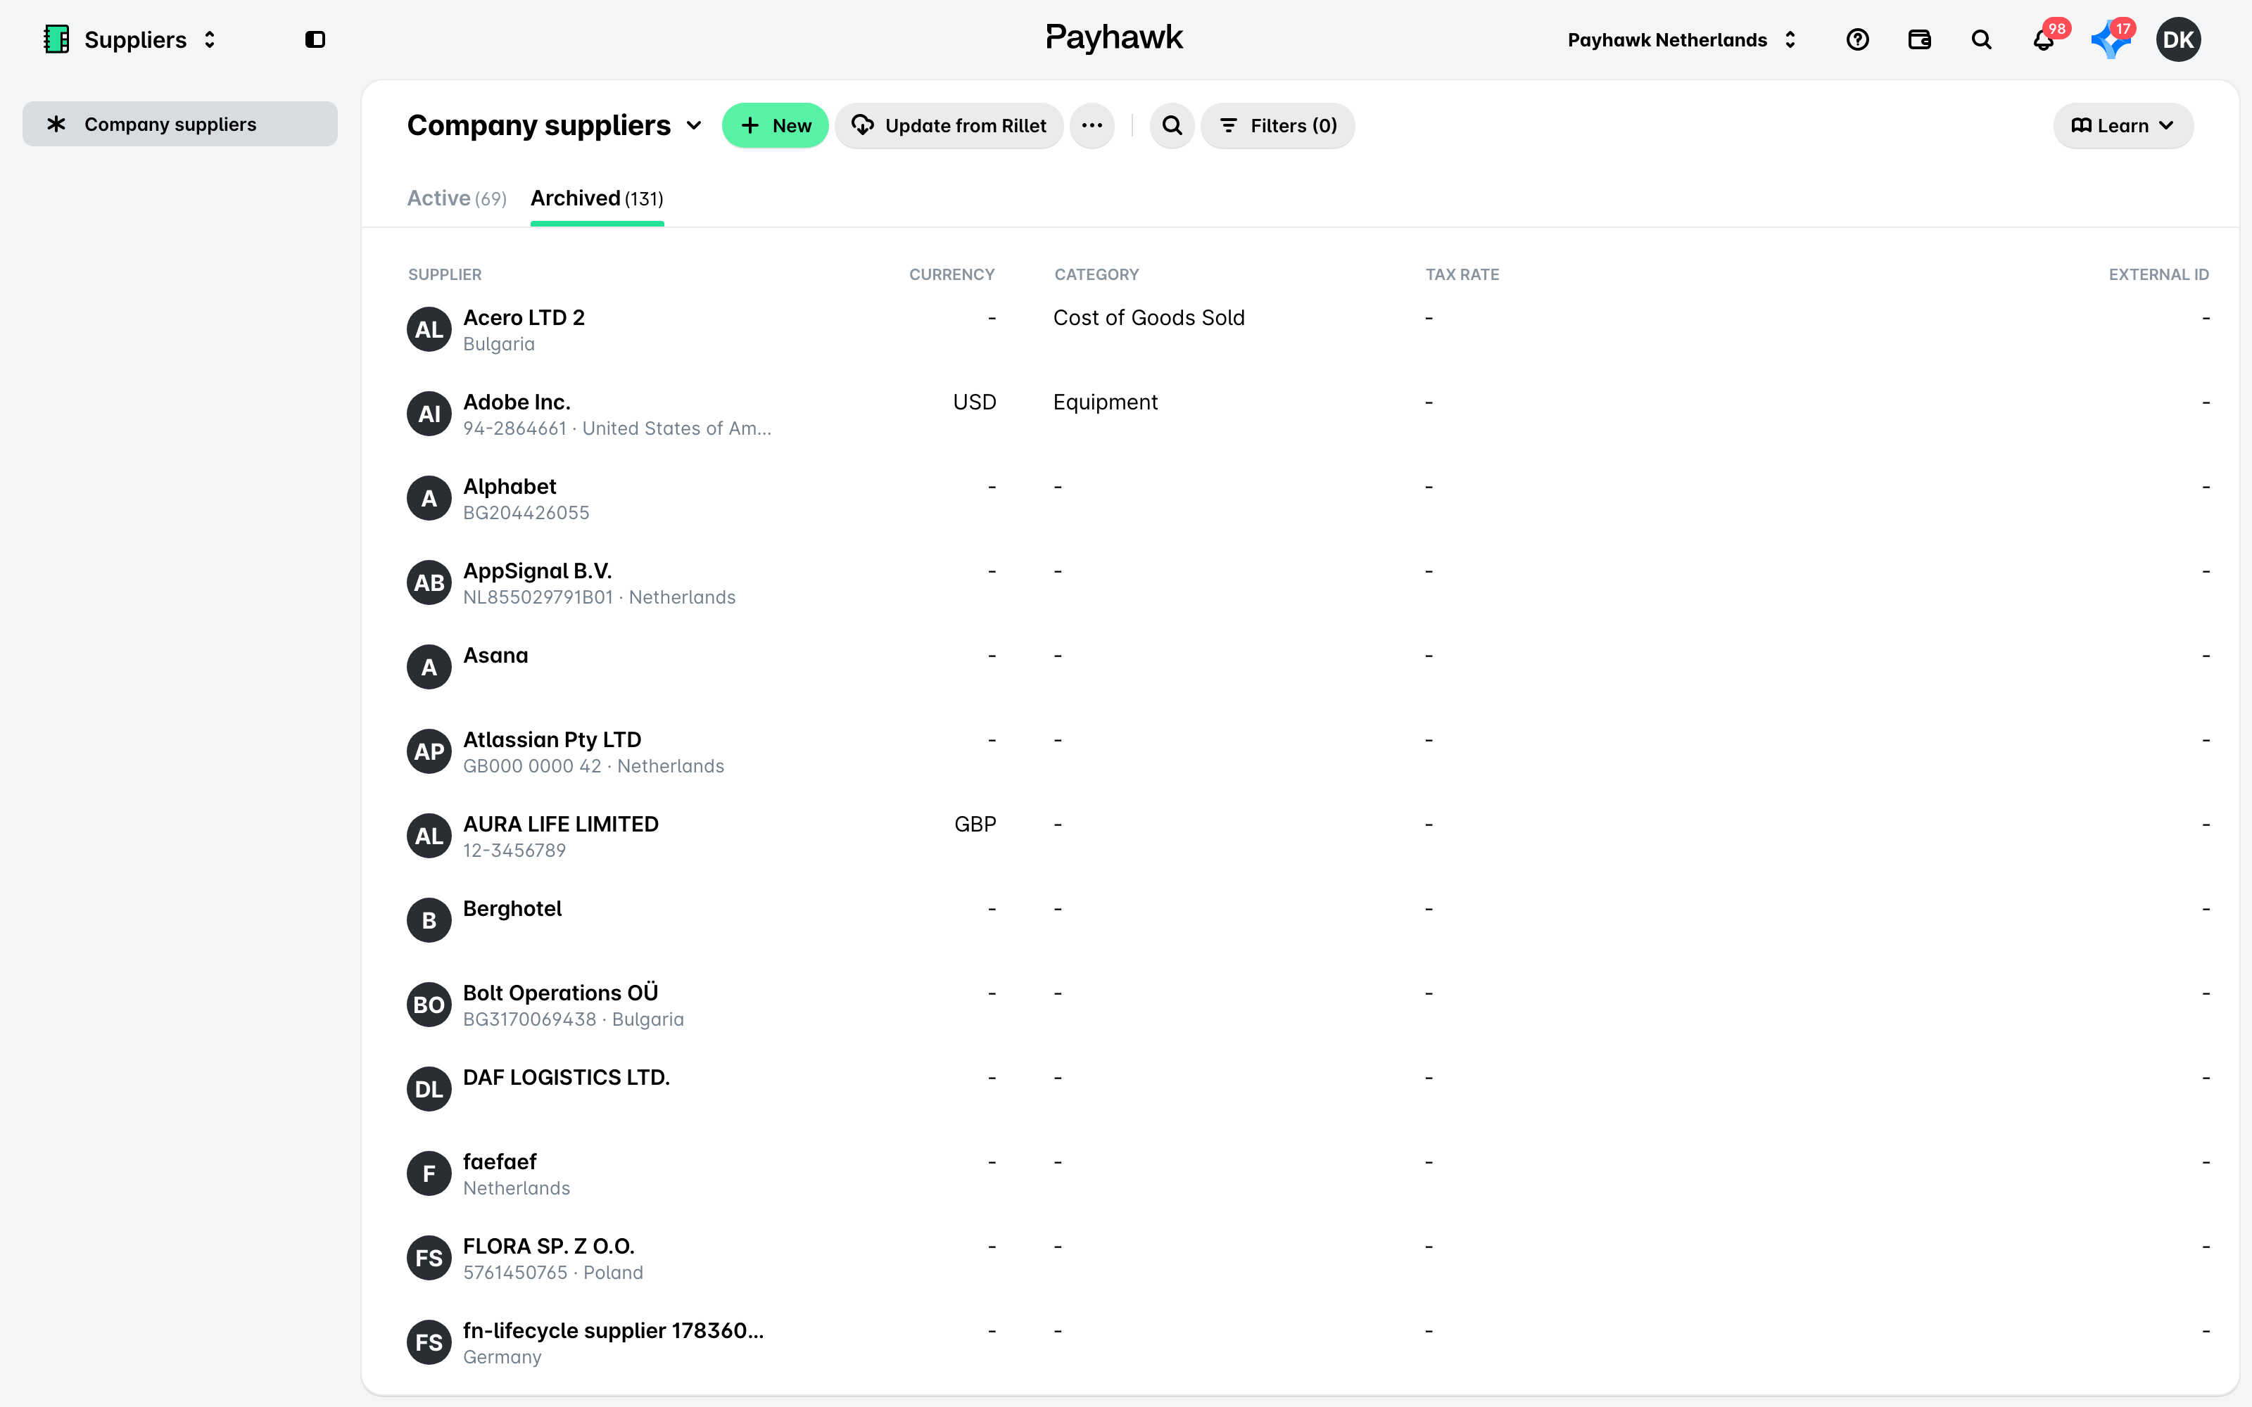Sort by the SUPPLIER column header
2252x1407 pixels.
coord(445,274)
